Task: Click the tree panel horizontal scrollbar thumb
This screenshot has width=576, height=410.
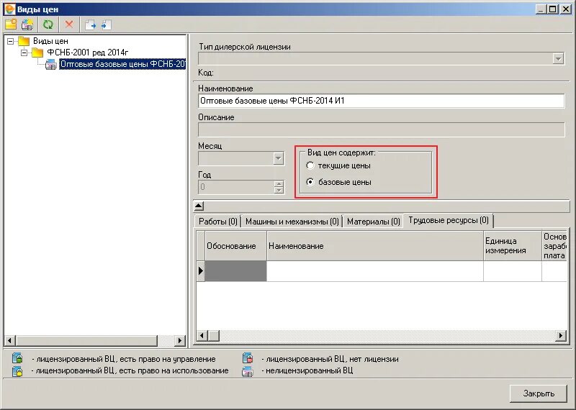Action: pos(86,341)
